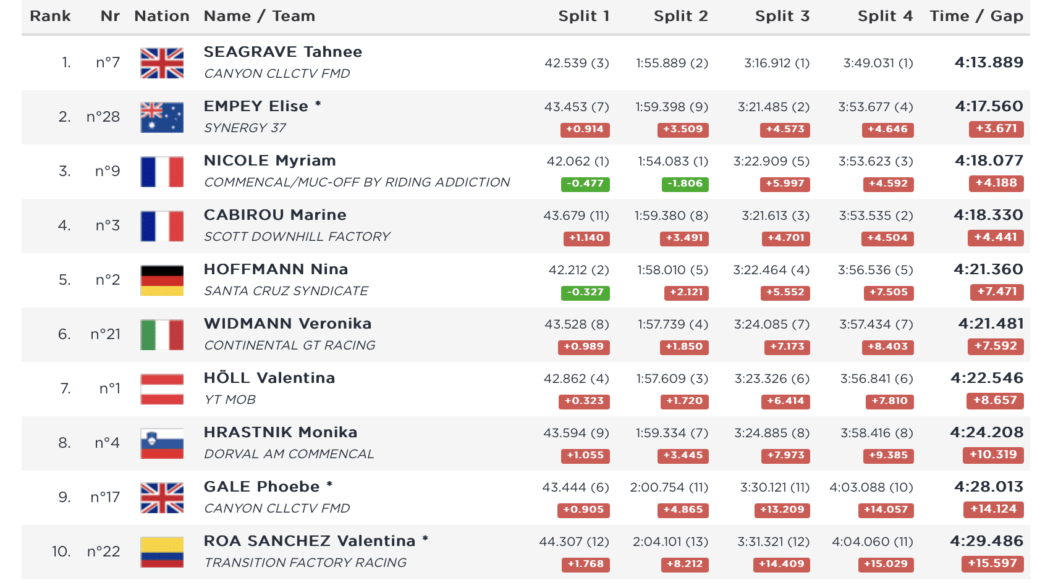Click the British flag beside Tahnee Seagrave
1053x583 pixels.
point(162,63)
